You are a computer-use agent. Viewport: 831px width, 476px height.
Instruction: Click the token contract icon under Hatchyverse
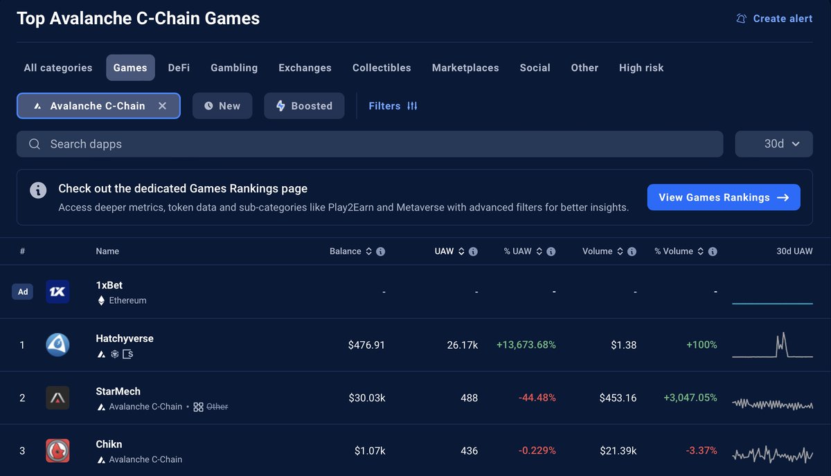[127, 353]
